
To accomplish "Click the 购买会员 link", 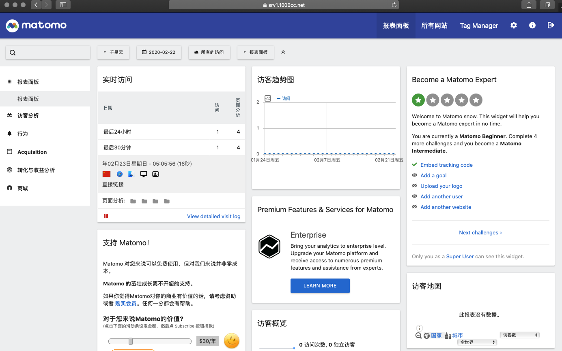I will [126, 303].
